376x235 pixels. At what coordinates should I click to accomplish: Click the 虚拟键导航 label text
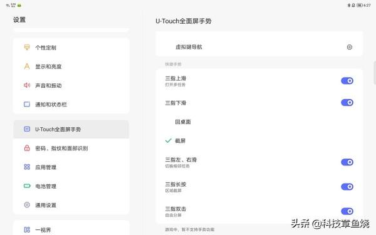[x=189, y=47]
